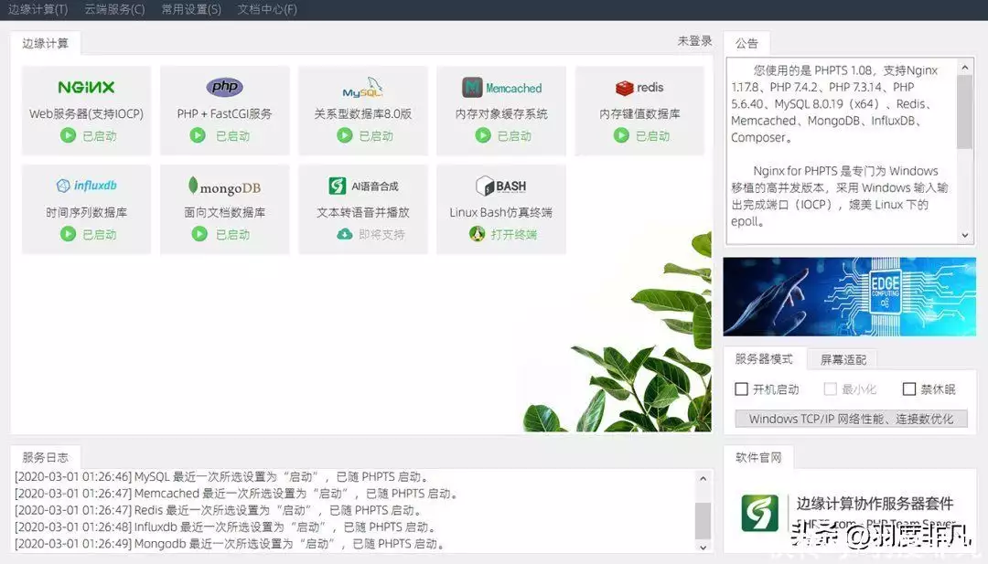Click 已启动 status under 内存键值数据库
The width and height of the screenshot is (988, 564).
coord(653,135)
